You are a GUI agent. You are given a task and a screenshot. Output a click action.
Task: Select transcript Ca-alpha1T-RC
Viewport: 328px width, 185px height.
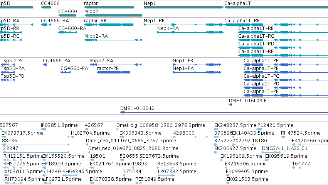256,36
